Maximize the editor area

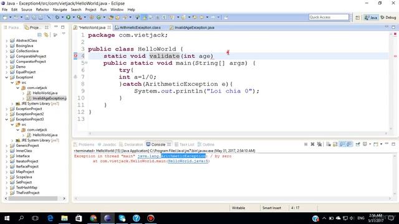pos(393,27)
